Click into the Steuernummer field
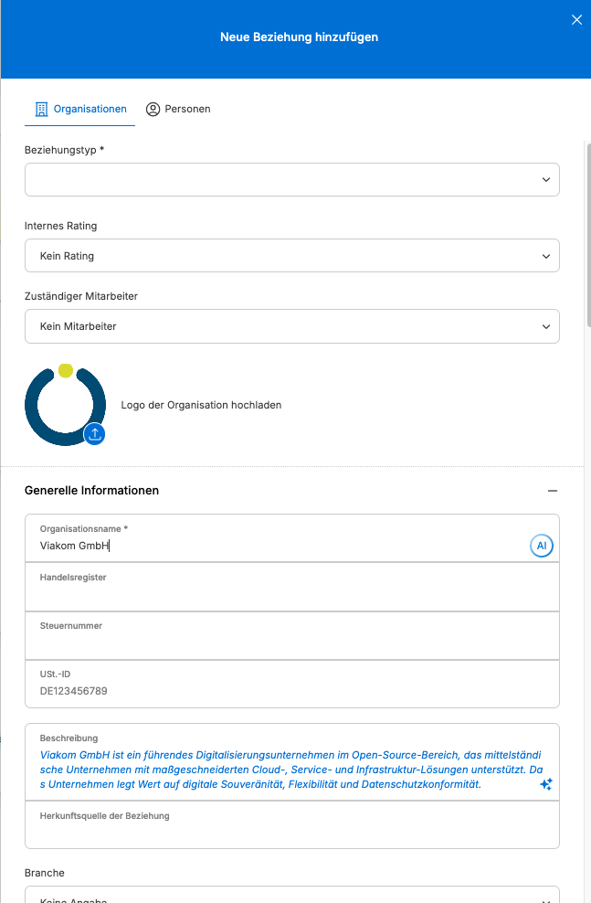This screenshot has height=903, width=591. (291, 635)
